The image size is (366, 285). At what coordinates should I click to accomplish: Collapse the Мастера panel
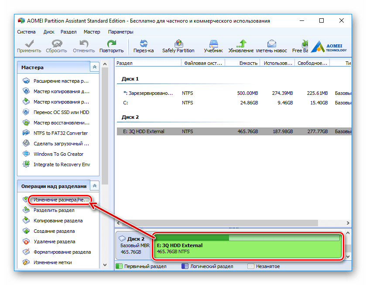point(95,67)
